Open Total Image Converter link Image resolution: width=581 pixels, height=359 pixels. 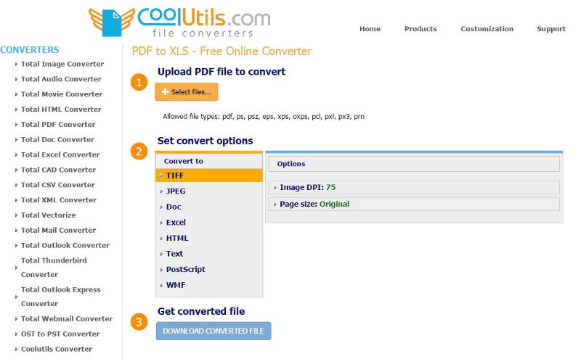(x=62, y=64)
